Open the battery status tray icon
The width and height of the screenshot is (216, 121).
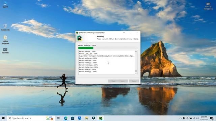[191, 118]
